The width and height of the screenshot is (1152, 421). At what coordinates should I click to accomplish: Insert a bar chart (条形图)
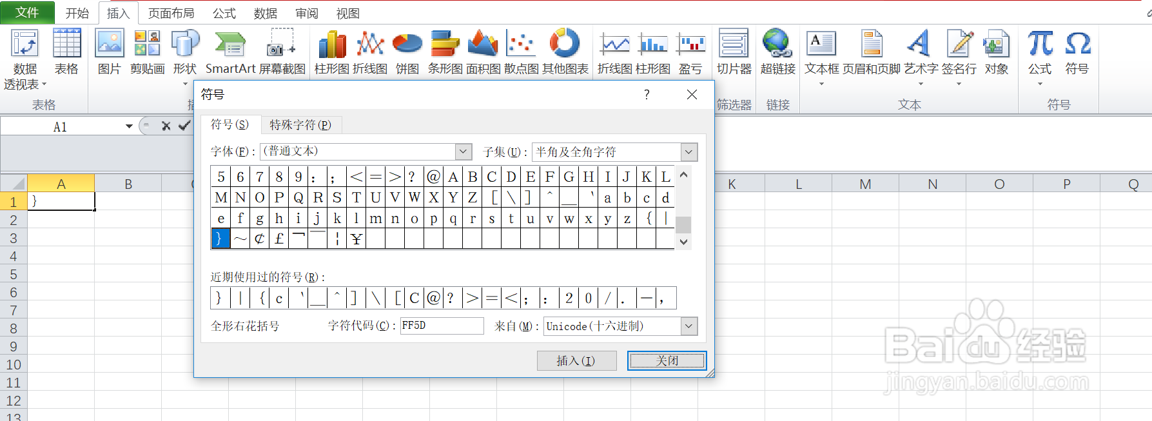tap(445, 52)
